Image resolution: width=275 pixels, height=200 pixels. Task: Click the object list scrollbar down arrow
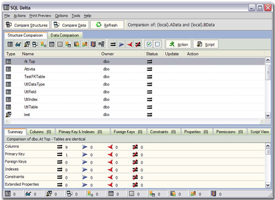click(268, 115)
